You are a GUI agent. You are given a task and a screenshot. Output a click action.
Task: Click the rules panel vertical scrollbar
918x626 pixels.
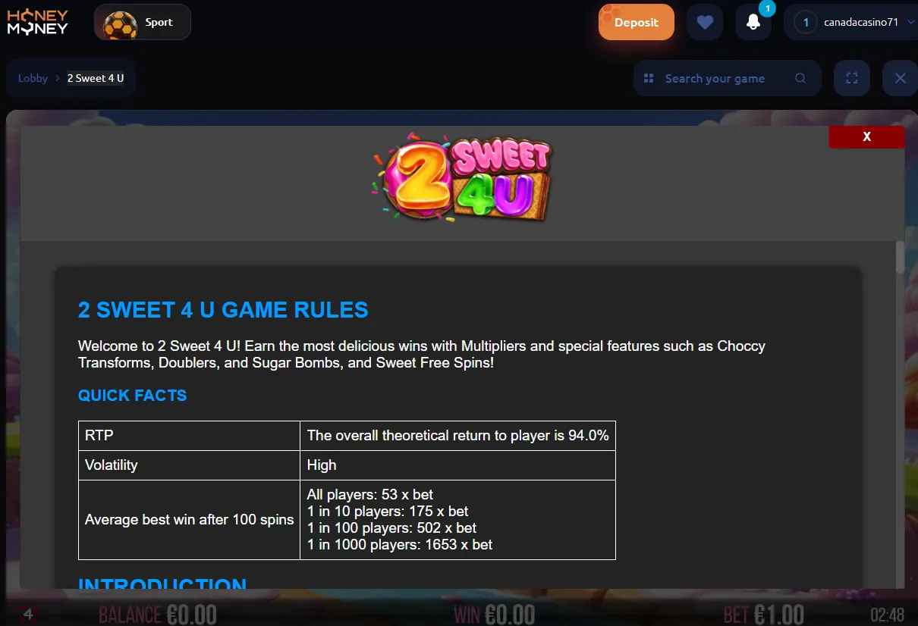point(901,258)
